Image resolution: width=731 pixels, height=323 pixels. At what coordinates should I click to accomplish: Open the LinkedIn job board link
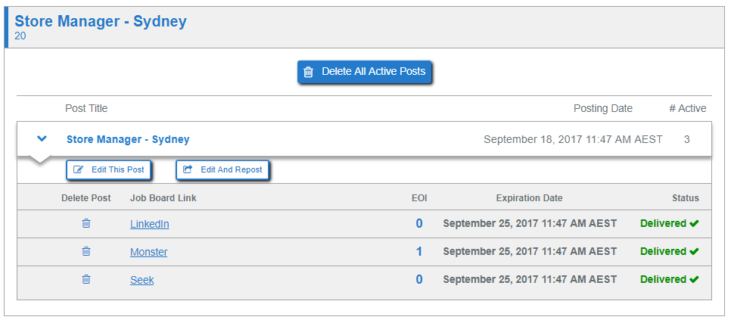(x=149, y=224)
